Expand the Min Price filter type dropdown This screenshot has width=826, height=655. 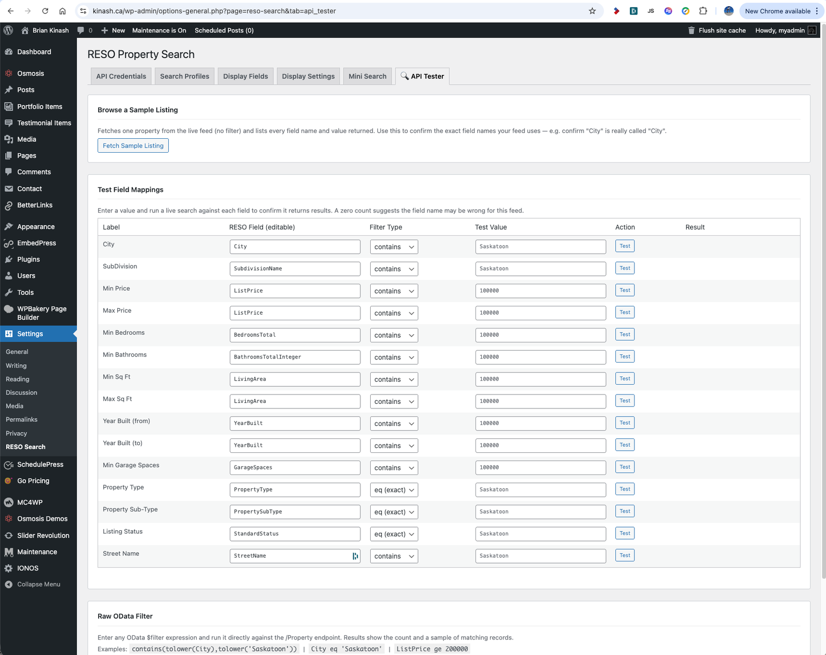coord(394,291)
